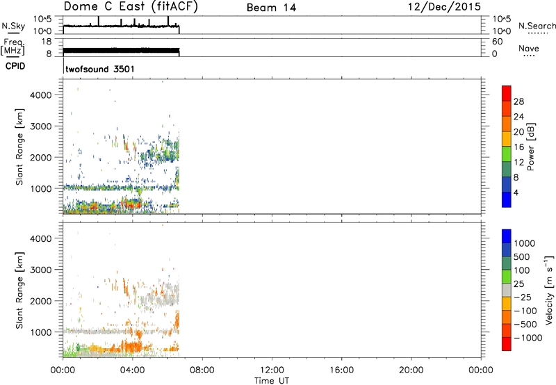Click the 'CPID' label
The height and width of the screenshot is (385, 556).
click(x=15, y=66)
